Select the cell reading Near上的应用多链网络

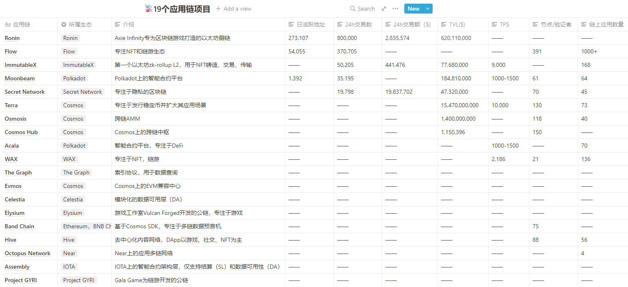pos(198,253)
